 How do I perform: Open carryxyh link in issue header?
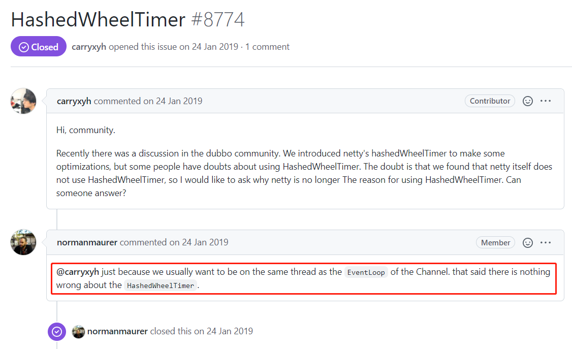tap(89, 47)
